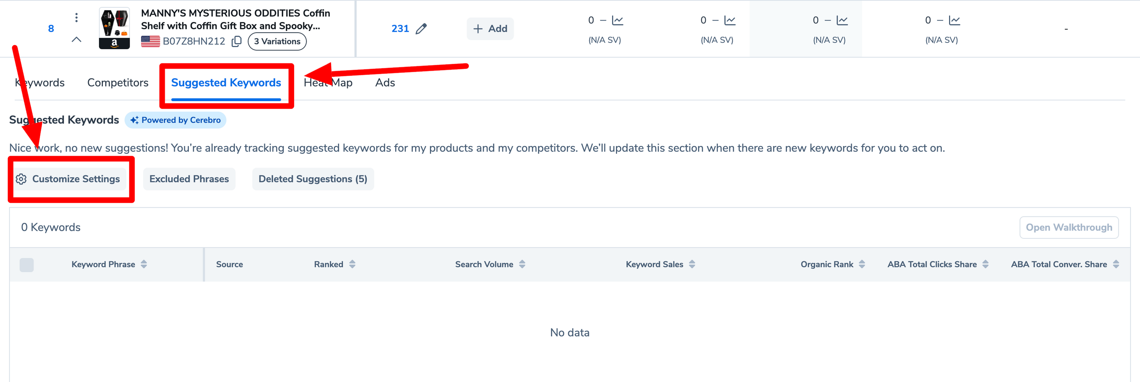This screenshot has height=382, width=1140.
Task: Switch to the Competitors tab
Action: pos(118,82)
